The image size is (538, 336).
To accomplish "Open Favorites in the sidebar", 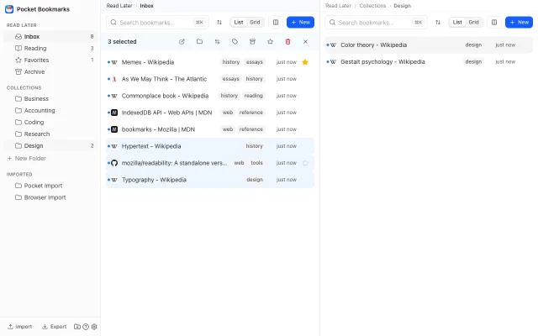I will 50,60.
